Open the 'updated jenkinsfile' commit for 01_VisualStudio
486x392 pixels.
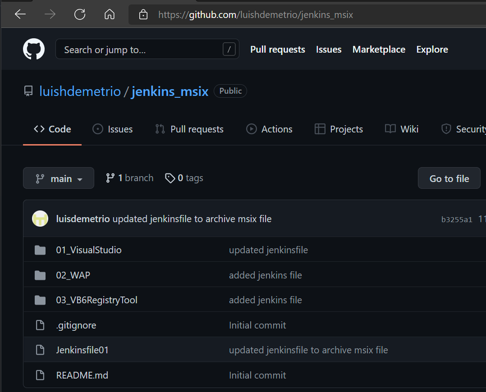click(269, 250)
